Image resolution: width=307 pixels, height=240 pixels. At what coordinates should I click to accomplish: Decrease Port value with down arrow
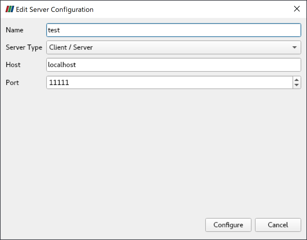(x=297, y=85)
